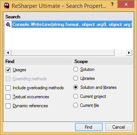The width and height of the screenshot is (137, 135).
Task: Open the question mark help button
Action: point(112,4)
